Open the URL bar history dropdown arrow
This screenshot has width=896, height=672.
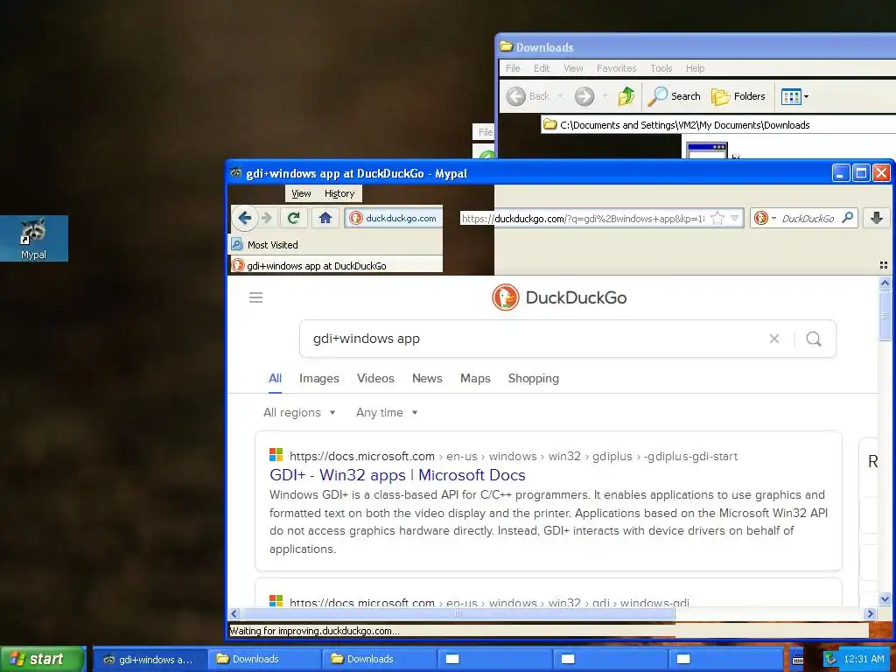735,218
